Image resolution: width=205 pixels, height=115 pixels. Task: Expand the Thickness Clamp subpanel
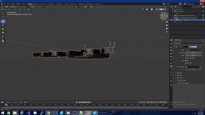pyautogui.click(x=181, y=80)
